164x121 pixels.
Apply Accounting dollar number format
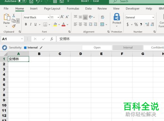point(128,24)
